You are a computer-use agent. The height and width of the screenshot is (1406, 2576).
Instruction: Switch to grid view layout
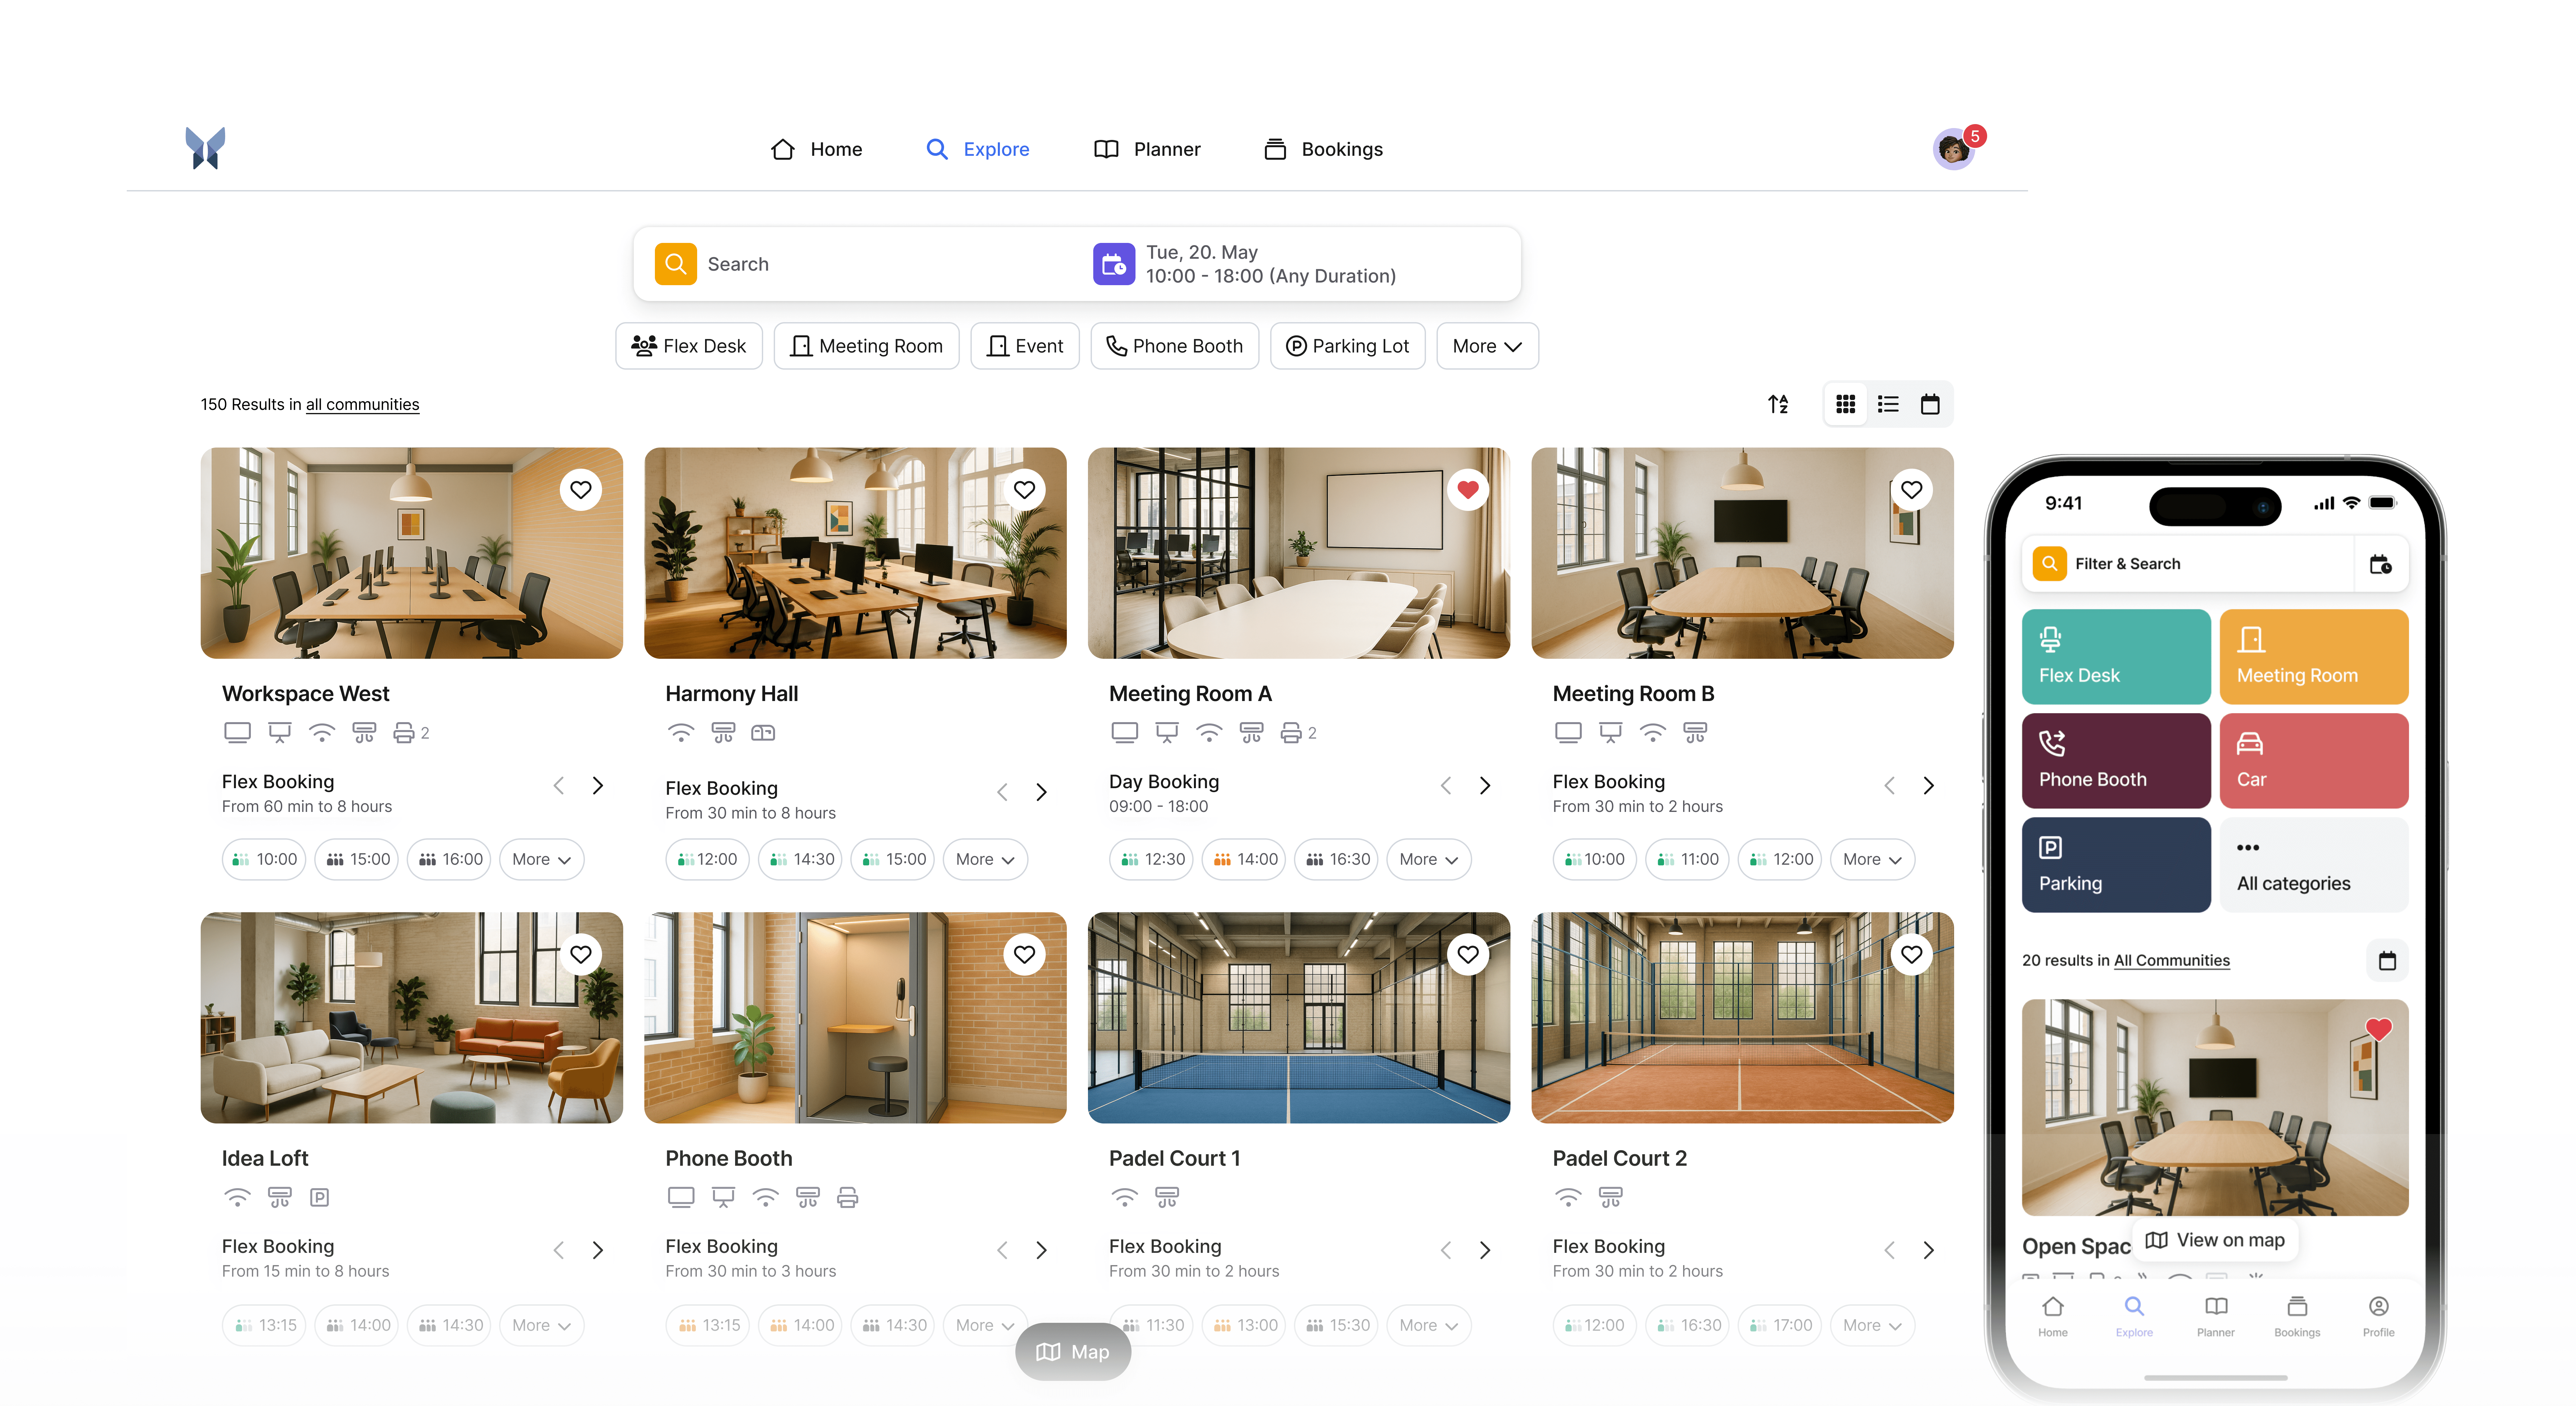[x=1846, y=404]
